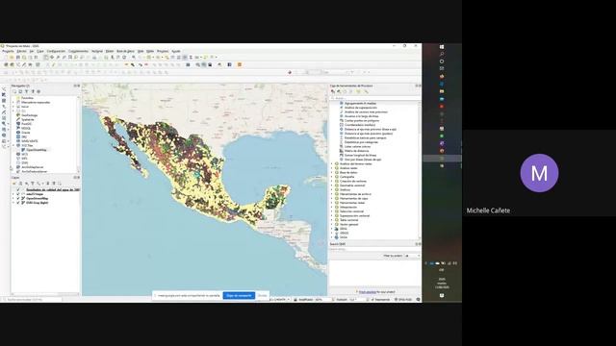Open the Configuración menu
Screen dimensions: 616x346
(56, 51)
